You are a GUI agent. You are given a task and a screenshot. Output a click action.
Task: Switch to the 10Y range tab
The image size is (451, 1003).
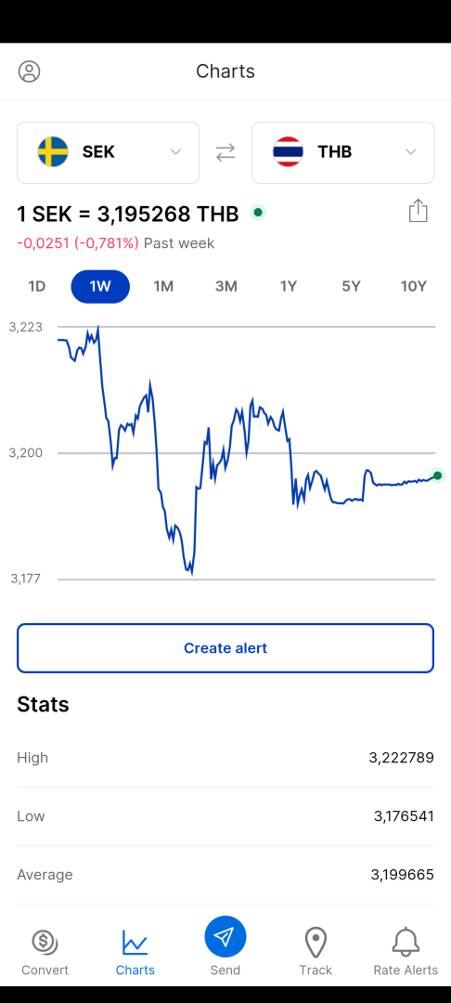coord(413,287)
